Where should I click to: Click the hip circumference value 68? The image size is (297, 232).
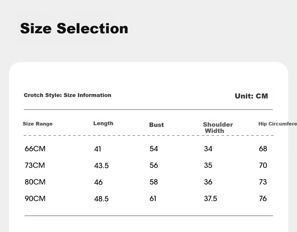pyautogui.click(x=263, y=149)
